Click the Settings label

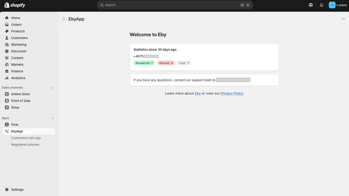[17, 189]
